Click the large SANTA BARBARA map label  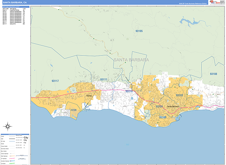pos(131,60)
